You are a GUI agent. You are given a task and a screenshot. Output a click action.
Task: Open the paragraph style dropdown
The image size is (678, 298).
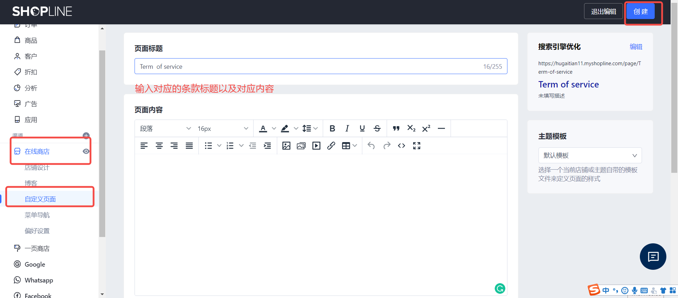[165, 129]
